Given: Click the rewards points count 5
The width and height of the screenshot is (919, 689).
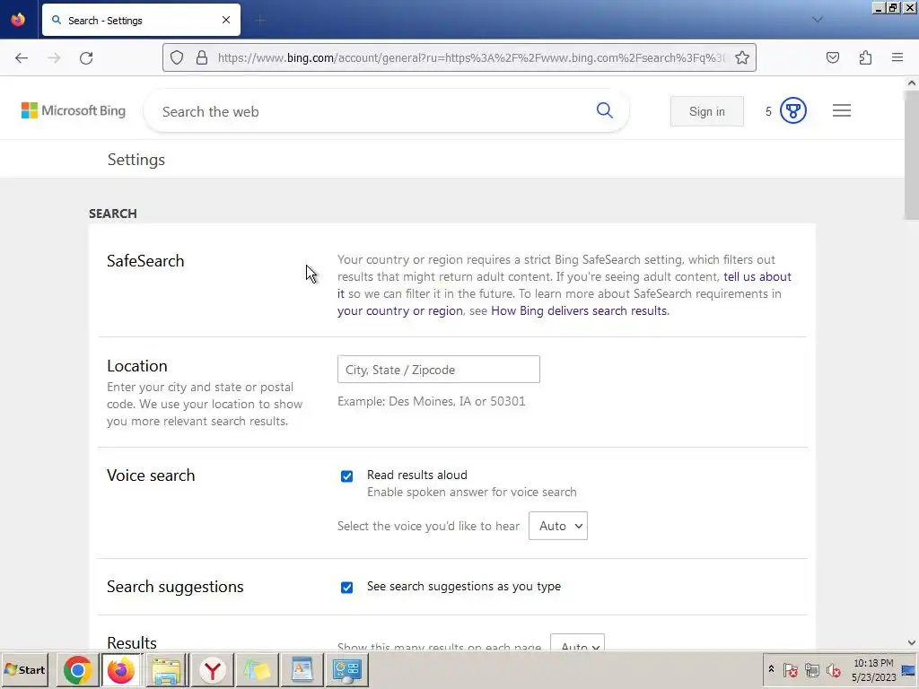Looking at the screenshot, I should tap(768, 111).
